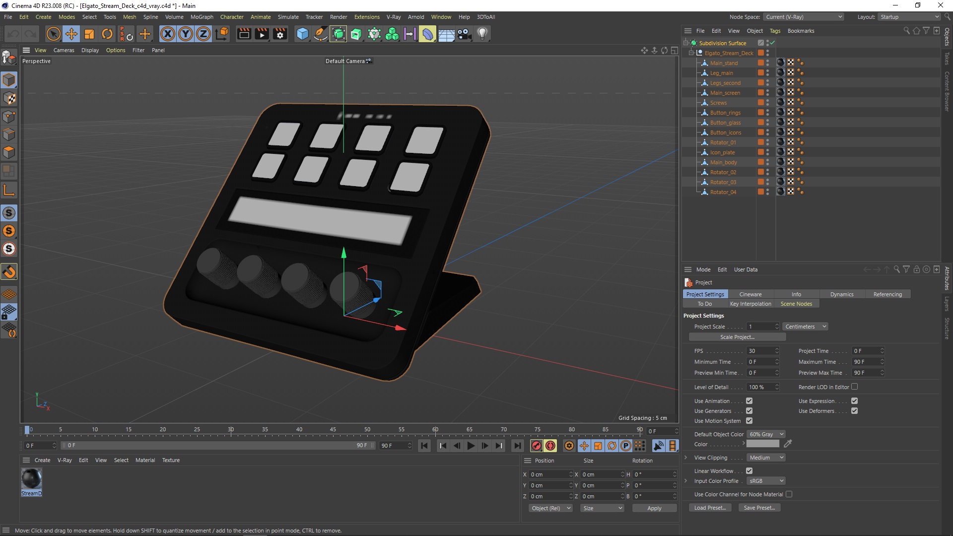Screen dimensions: 953x536
Task: Go to end of animation
Action: [517, 446]
